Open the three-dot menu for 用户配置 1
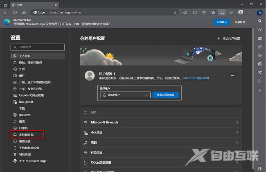This screenshot has width=266, height=172. pyautogui.click(x=232, y=75)
